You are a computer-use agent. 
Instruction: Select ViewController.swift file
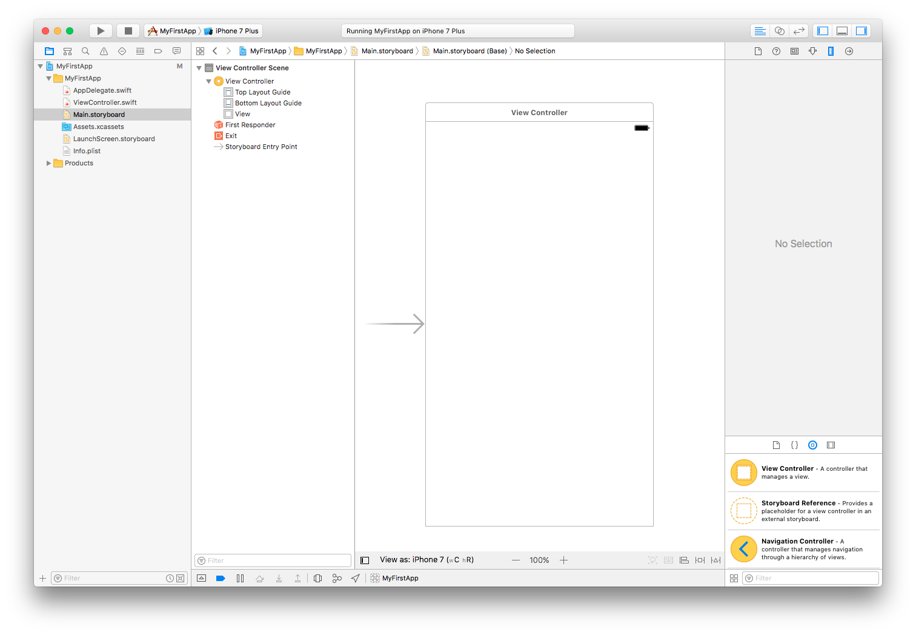tap(105, 102)
